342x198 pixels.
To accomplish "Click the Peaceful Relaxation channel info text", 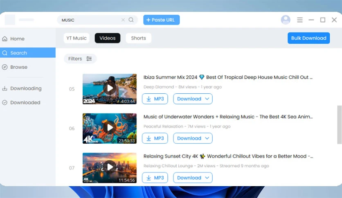I will coord(187,126).
